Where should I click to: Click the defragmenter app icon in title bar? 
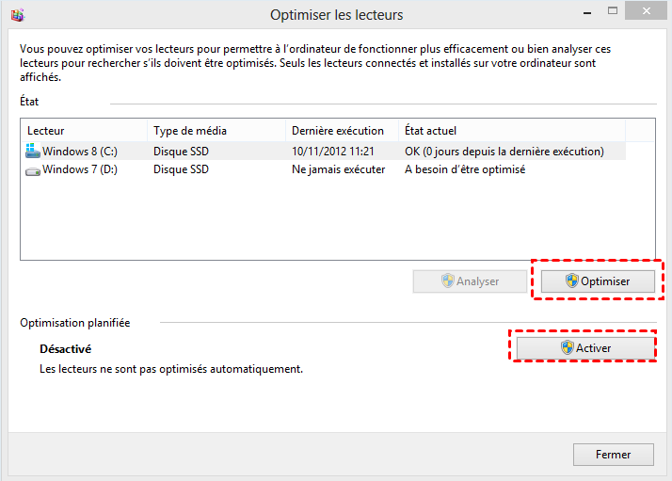tap(18, 15)
